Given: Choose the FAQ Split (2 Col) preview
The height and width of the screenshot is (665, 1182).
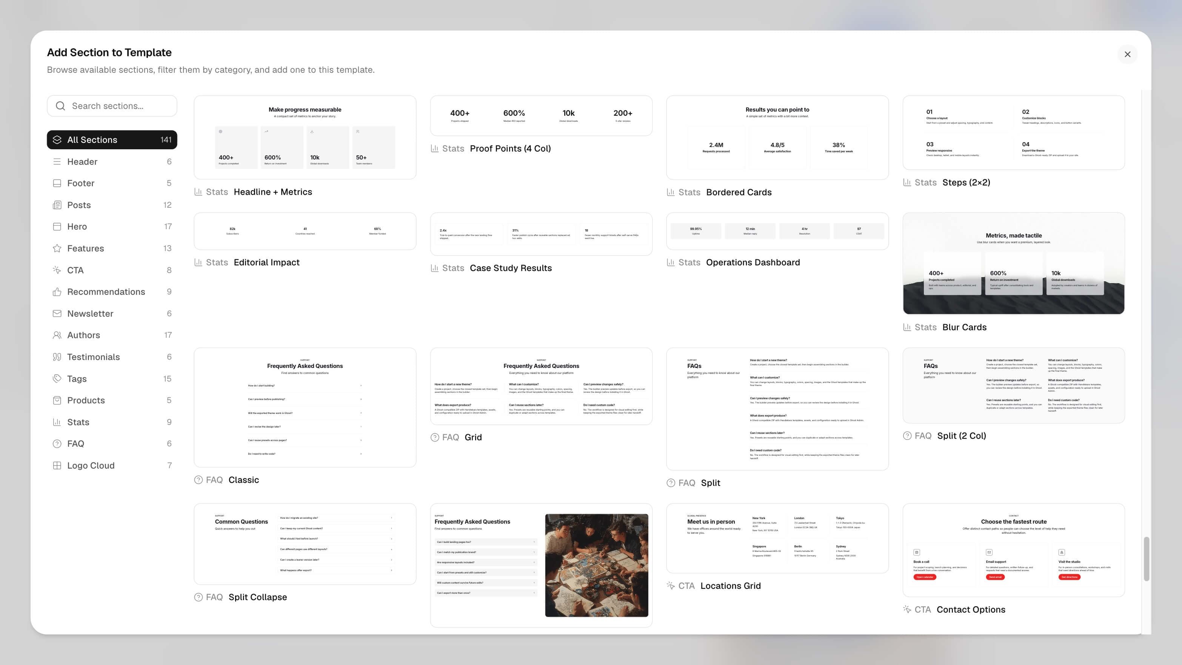Looking at the screenshot, I should coord(1014,385).
